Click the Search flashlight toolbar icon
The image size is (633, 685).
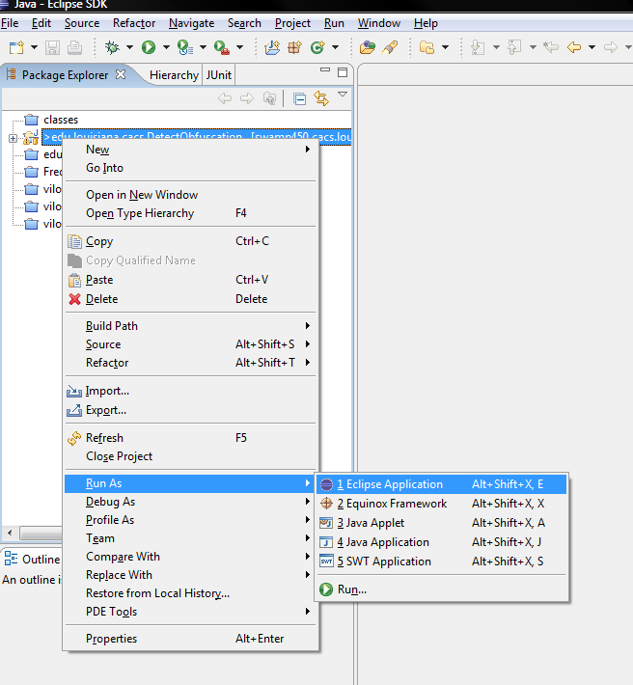click(390, 47)
